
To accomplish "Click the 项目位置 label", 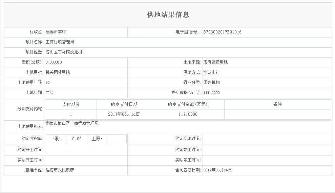I will (35, 52).
